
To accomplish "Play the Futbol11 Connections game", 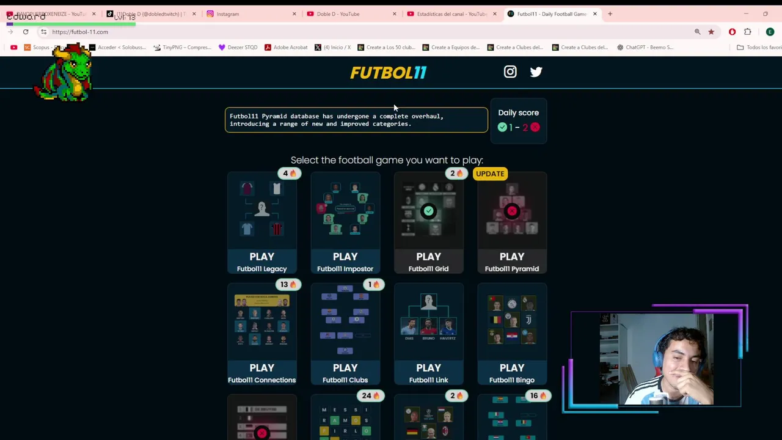I will [261, 334].
